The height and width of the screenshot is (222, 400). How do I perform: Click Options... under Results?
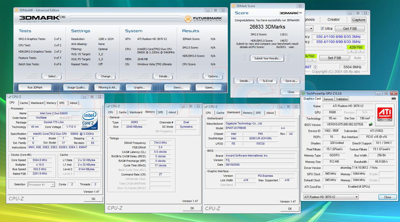pyautogui.click(x=214, y=76)
